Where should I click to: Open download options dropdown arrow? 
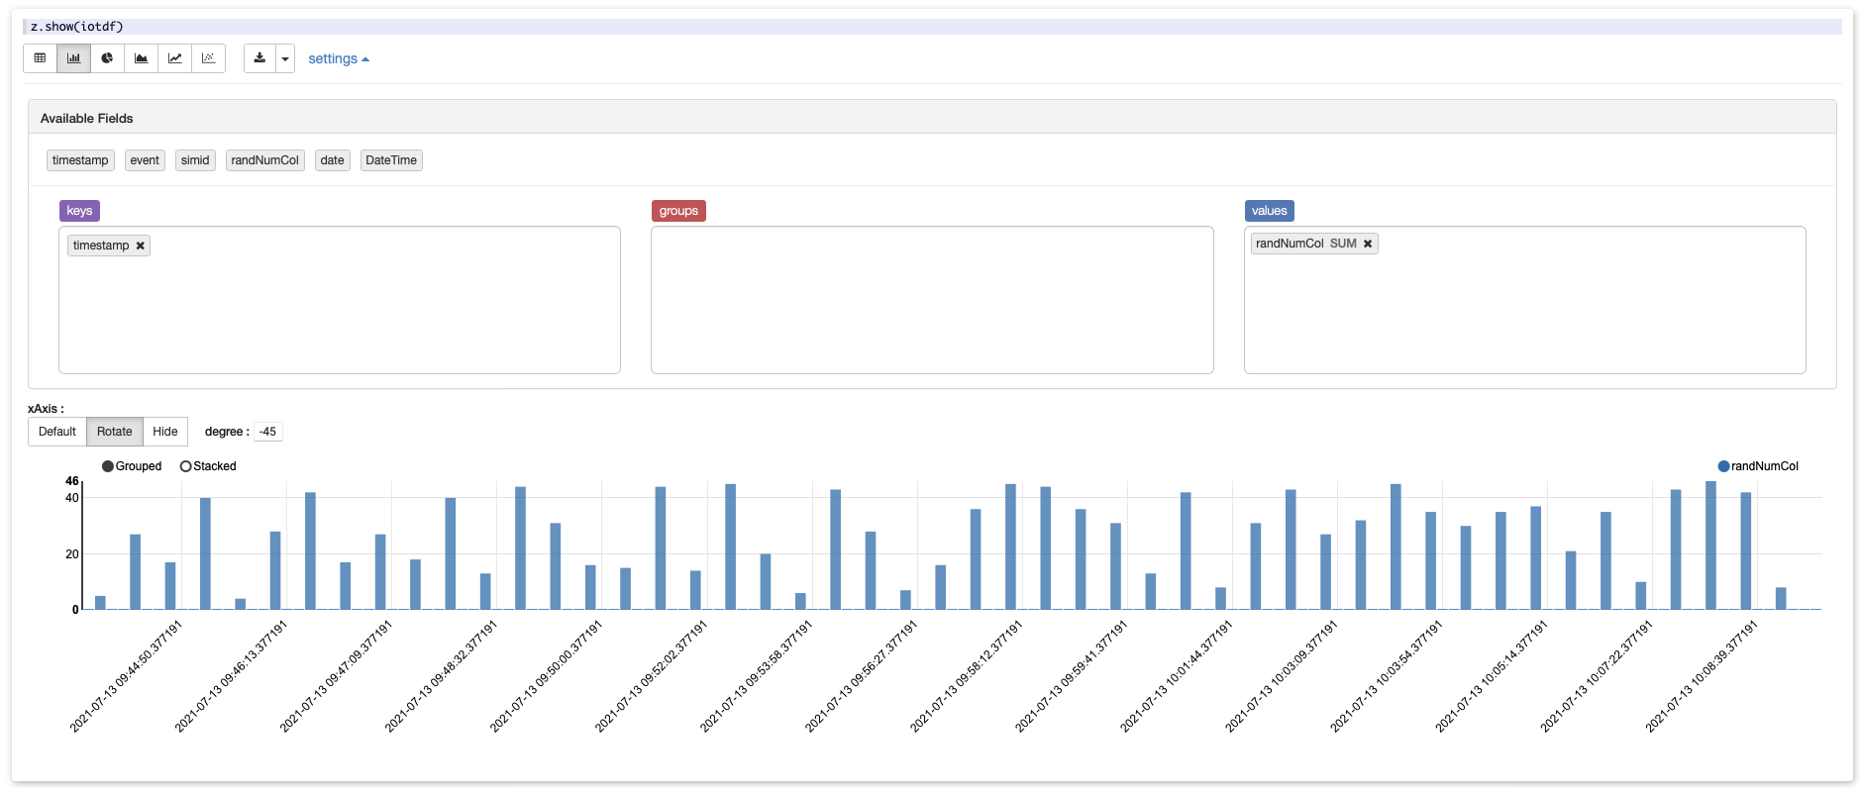coord(285,58)
